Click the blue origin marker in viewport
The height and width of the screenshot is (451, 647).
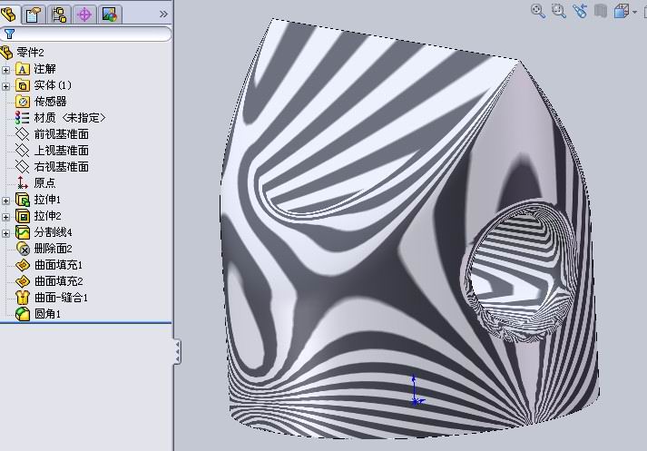point(416,391)
